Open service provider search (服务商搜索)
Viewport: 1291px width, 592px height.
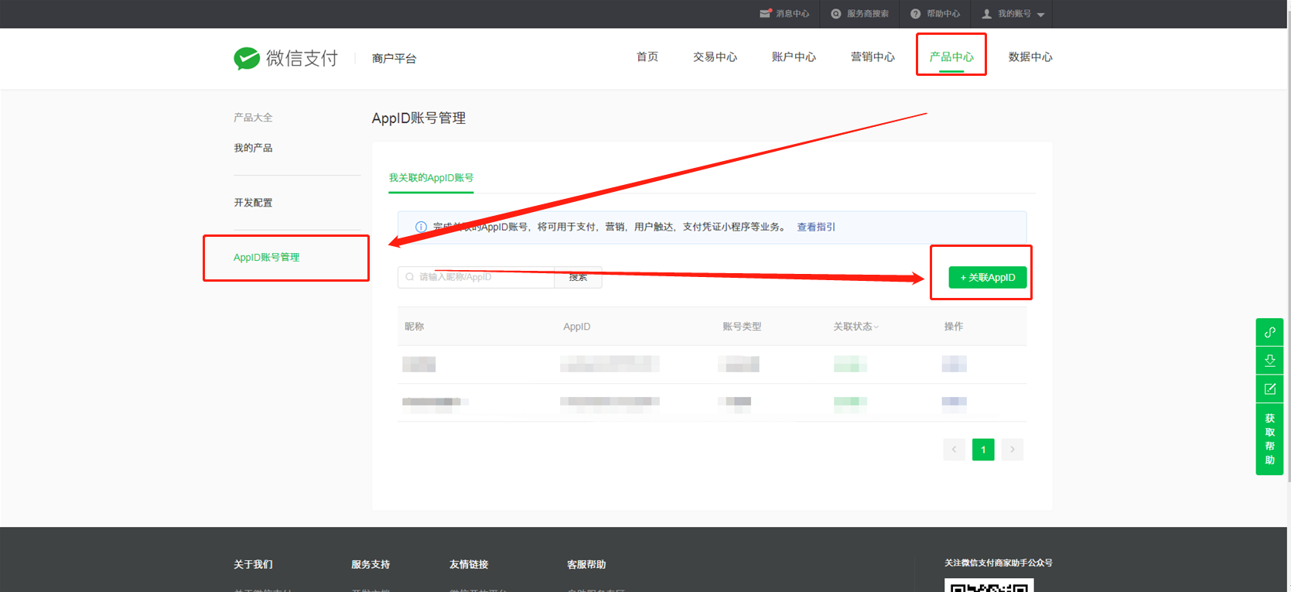coord(859,14)
